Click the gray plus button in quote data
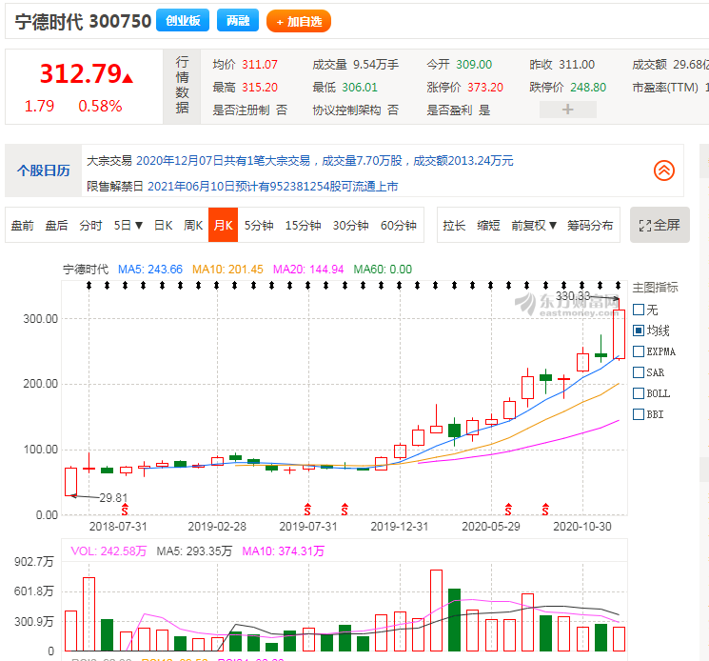This screenshot has width=709, height=661. [567, 109]
